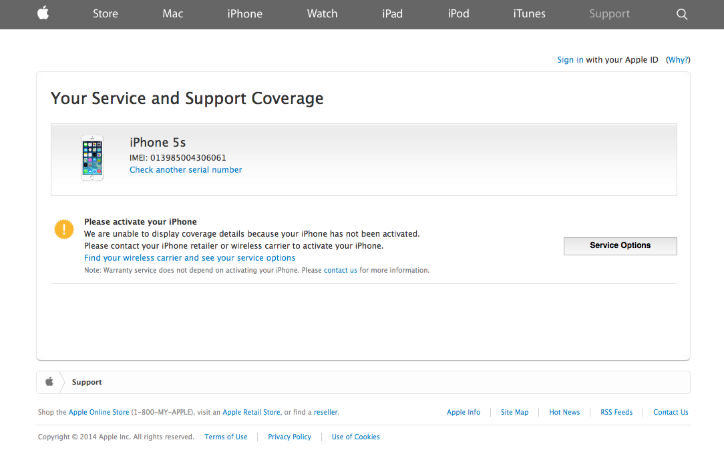Screen dimensions: 724x462
Task: Navigate to the Watch section
Action: click(x=323, y=14)
